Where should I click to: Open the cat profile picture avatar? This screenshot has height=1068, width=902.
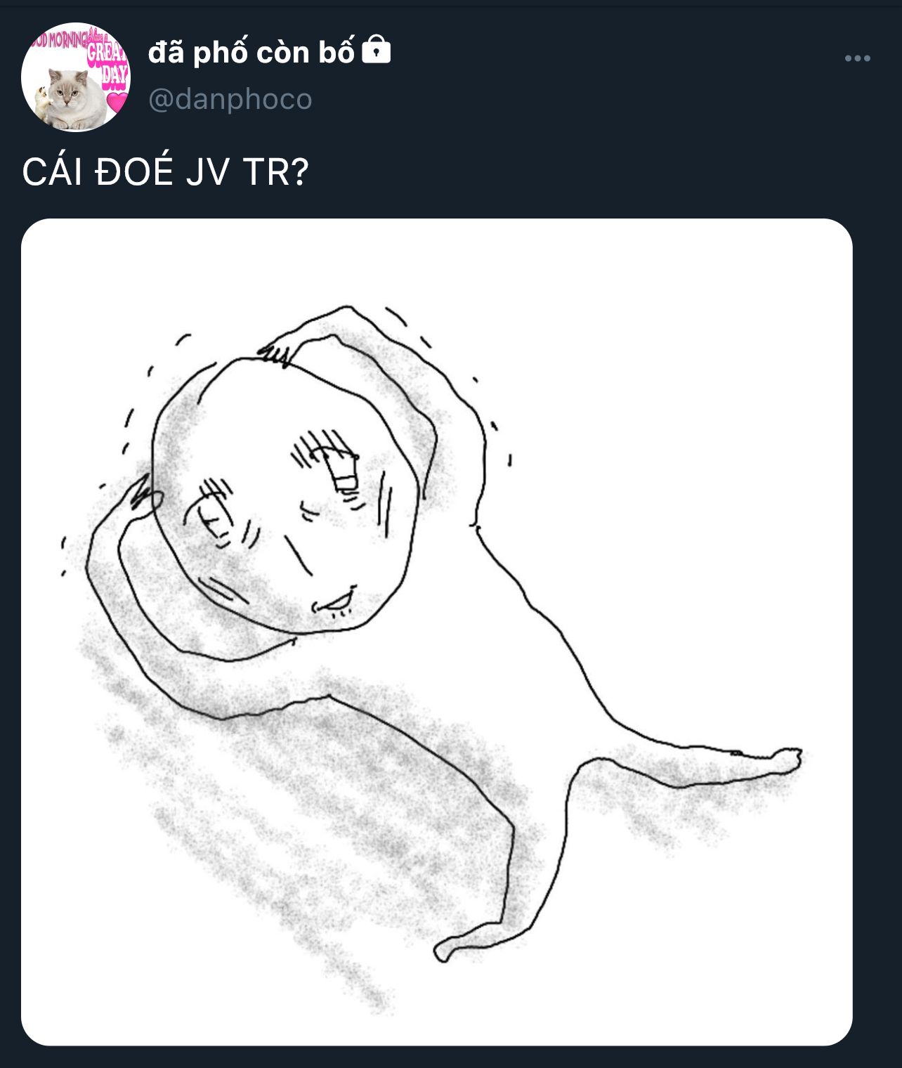pyautogui.click(x=76, y=77)
